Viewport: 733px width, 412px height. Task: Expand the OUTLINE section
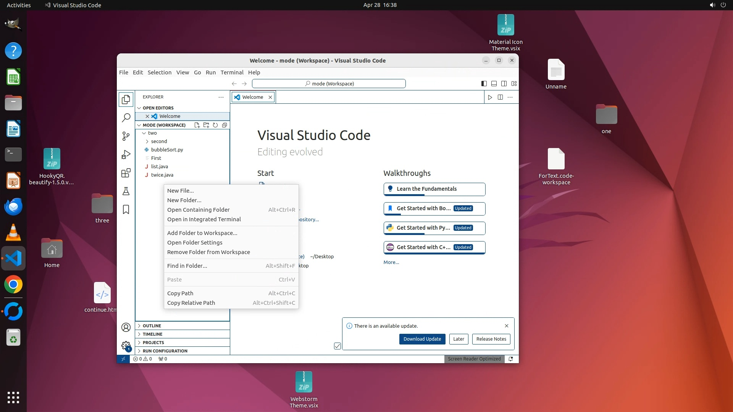pyautogui.click(x=152, y=326)
